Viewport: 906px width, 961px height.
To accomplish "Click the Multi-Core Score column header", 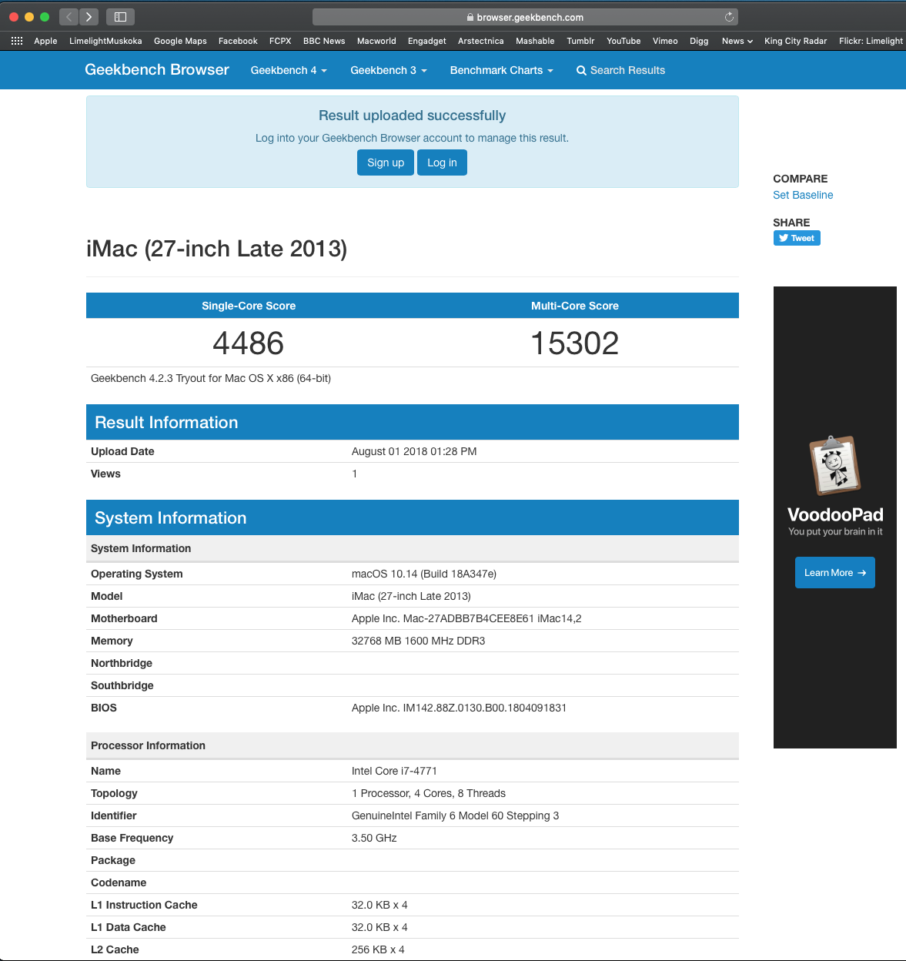I will coord(575,306).
